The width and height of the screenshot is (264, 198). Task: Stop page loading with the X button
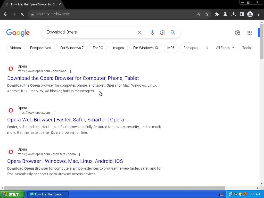point(22,14)
